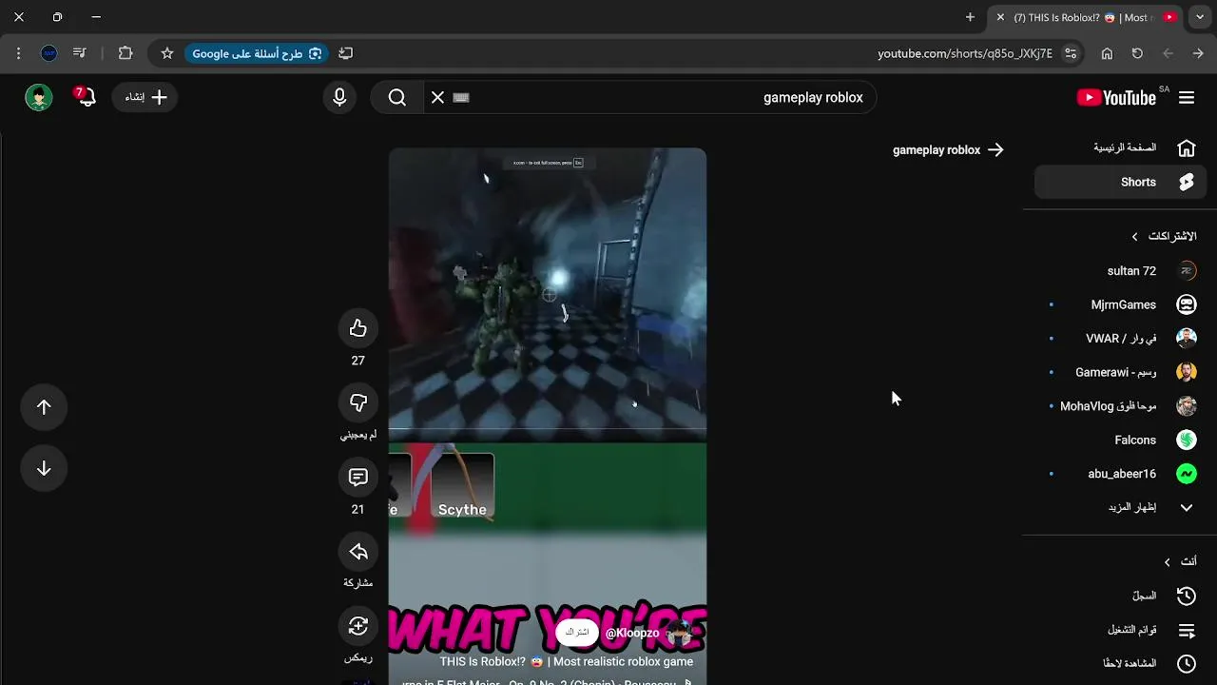Open Watch later in the sidebar
1217x685 pixels.
(x=1120, y=663)
